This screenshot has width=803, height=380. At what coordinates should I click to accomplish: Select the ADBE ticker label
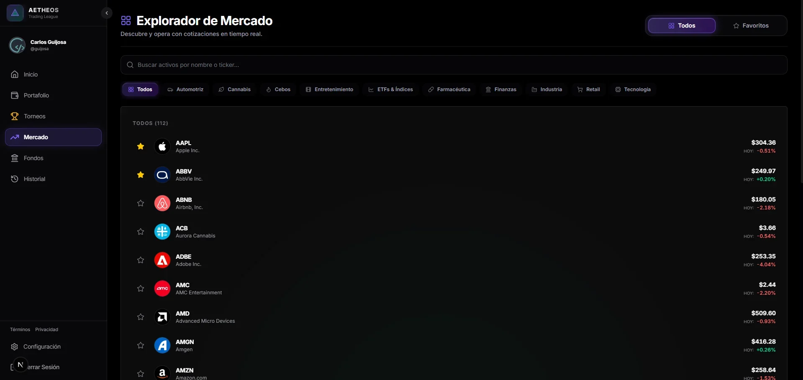[x=183, y=257]
